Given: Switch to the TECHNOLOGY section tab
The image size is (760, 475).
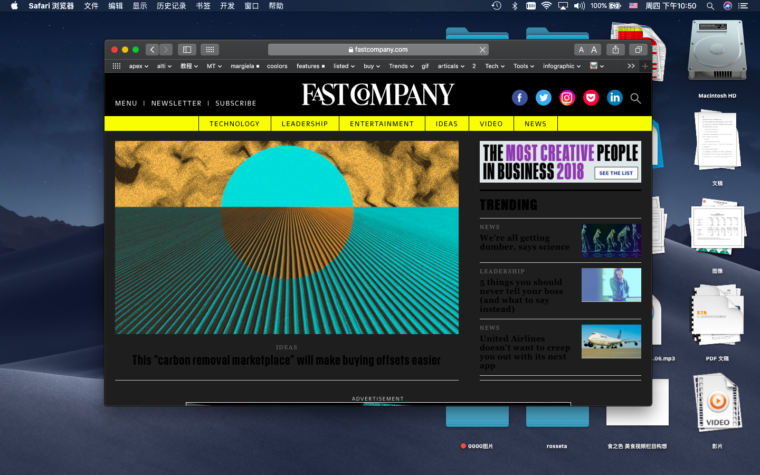Looking at the screenshot, I should 234,123.
